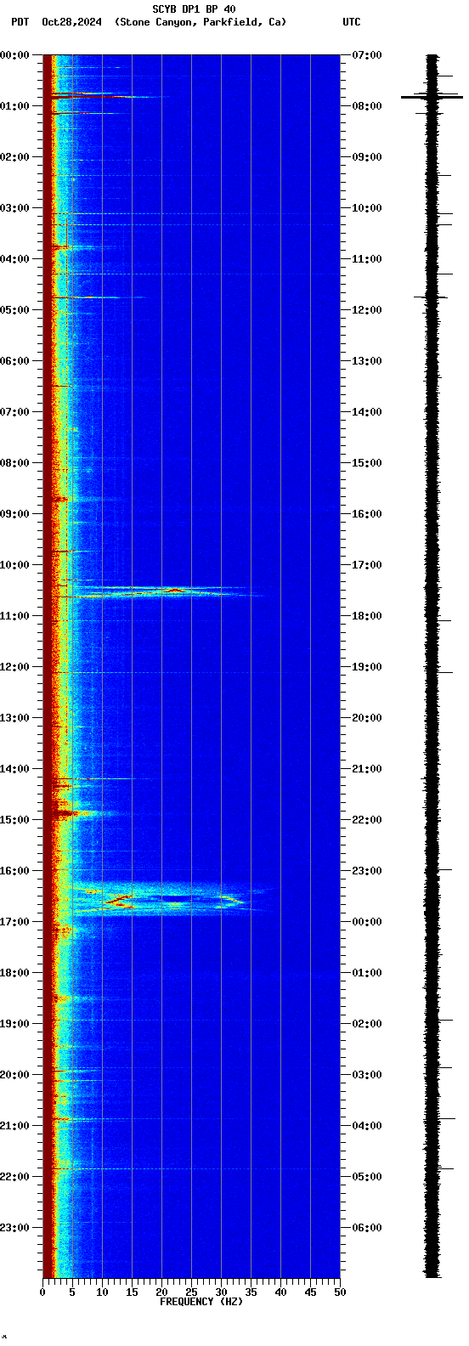Click UTC time label 08:00

367,106
